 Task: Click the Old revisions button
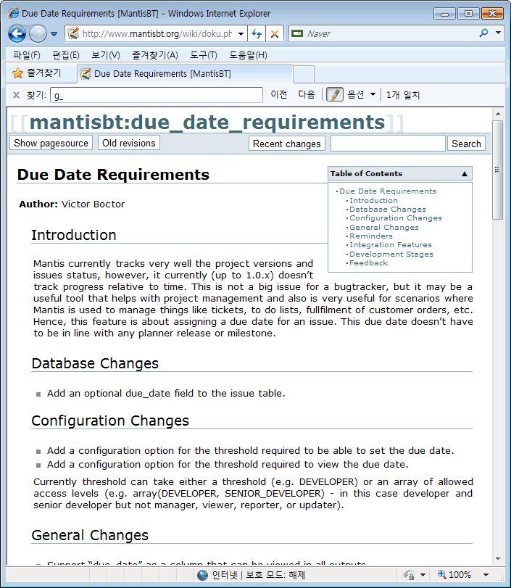click(x=129, y=143)
